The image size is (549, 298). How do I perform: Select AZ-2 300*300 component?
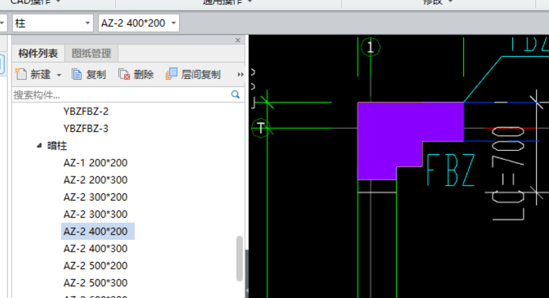[95, 214]
